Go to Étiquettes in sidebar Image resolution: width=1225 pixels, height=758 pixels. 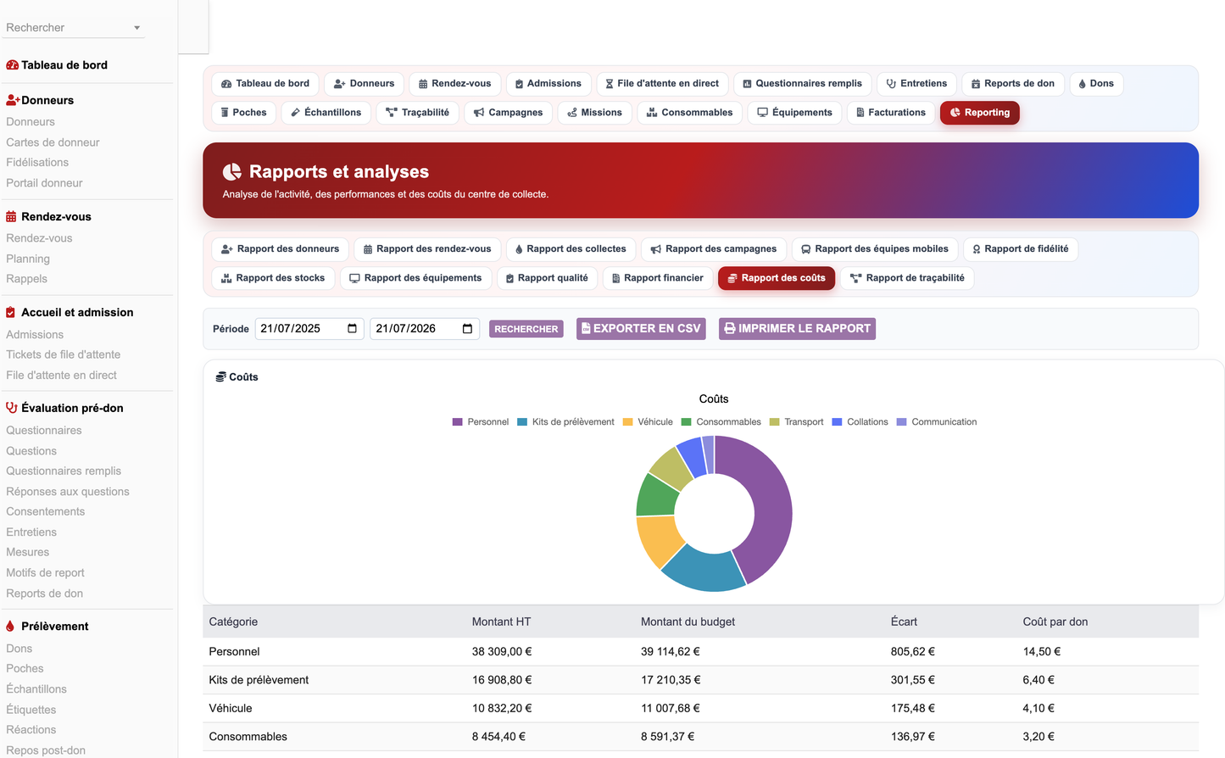[31, 710]
